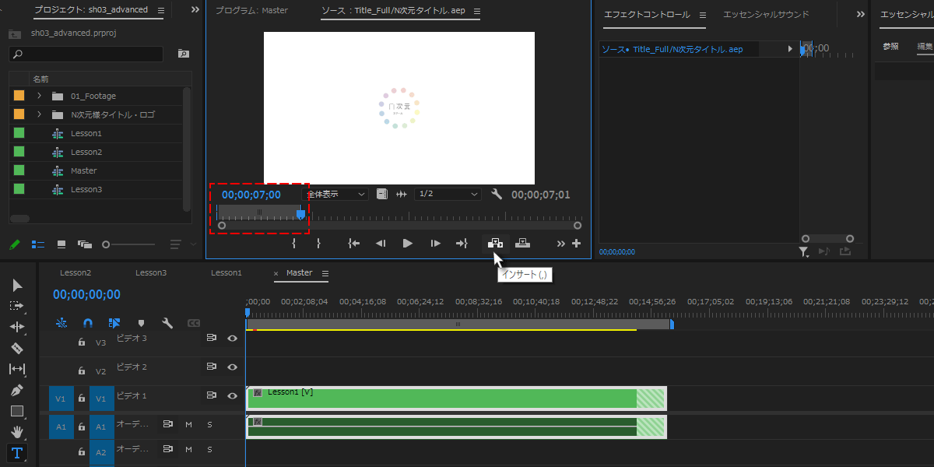934x467 pixels.
Task: Switch Project panel to Icon view
Action: tap(61, 244)
